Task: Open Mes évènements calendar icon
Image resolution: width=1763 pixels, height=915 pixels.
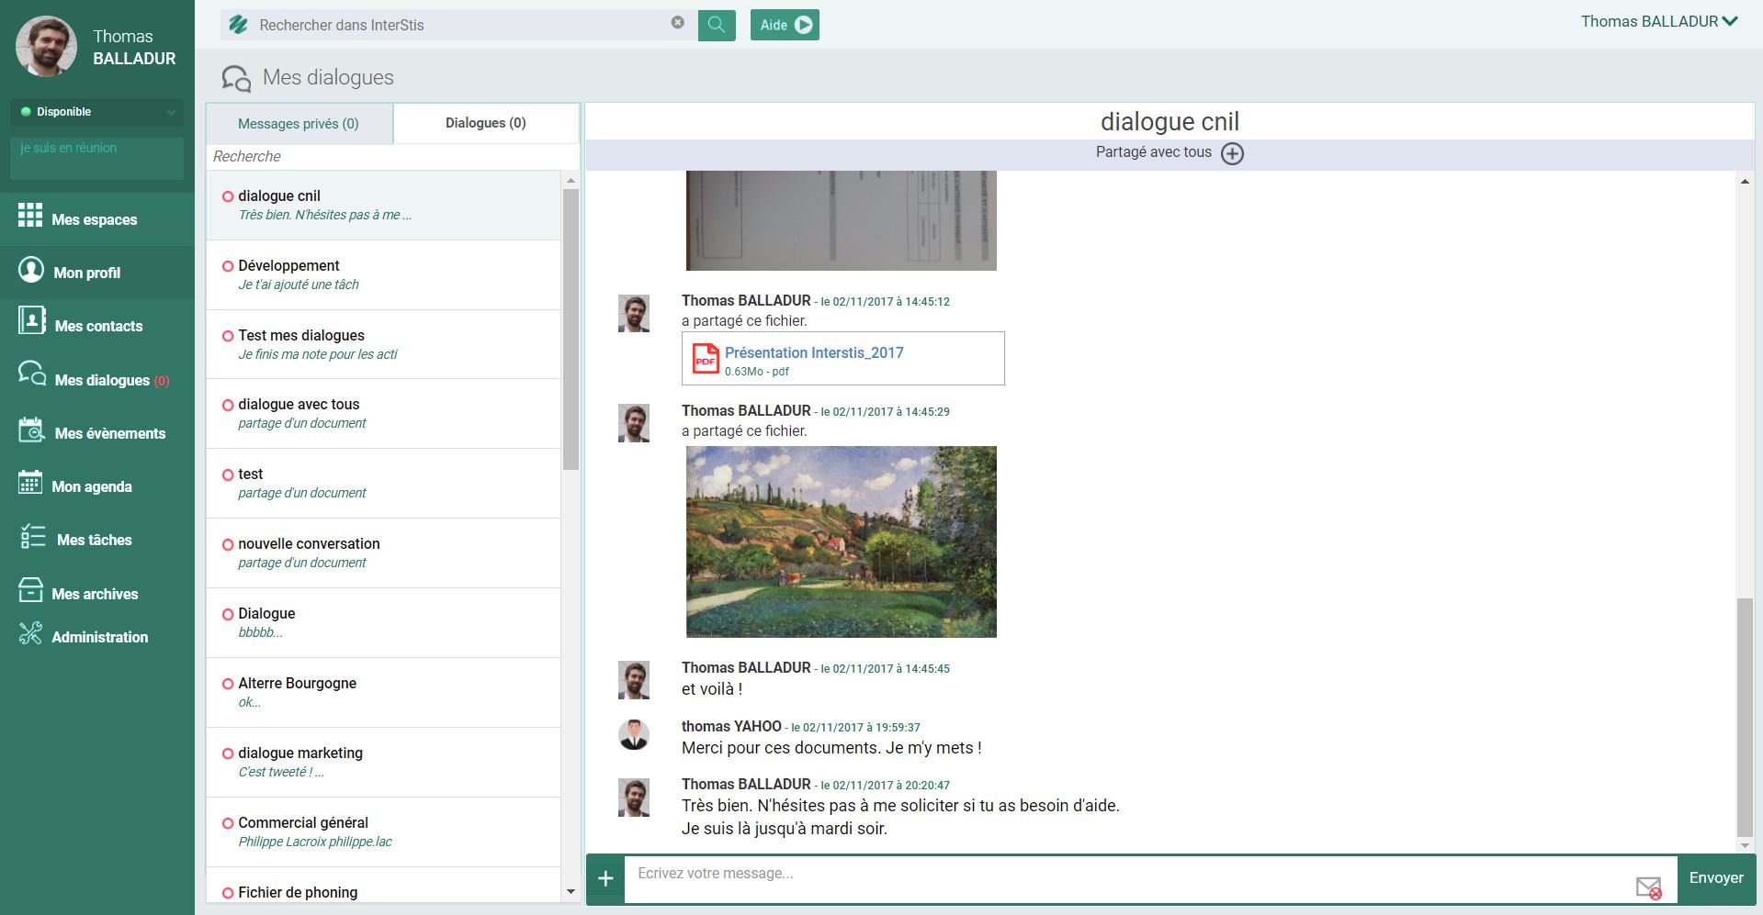Action: coord(31,430)
